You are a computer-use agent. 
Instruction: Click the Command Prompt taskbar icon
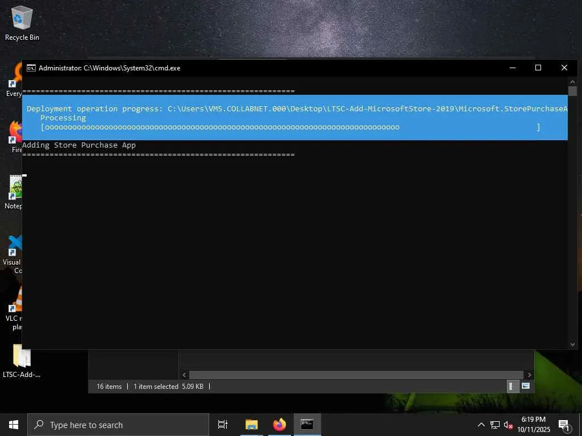[307, 425]
